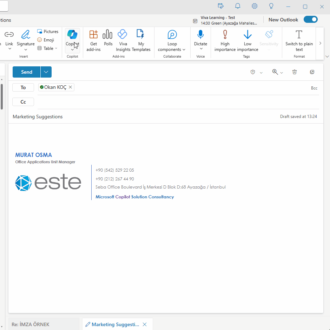330x330 pixels.
Task: Click the To button
Action: click(x=23, y=87)
